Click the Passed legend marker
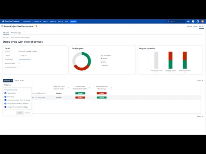The height and width of the screenshot is (154, 206). click(101, 59)
